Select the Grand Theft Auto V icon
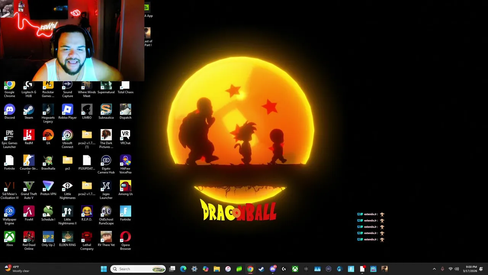The height and width of the screenshot is (275, 488). (x=29, y=190)
